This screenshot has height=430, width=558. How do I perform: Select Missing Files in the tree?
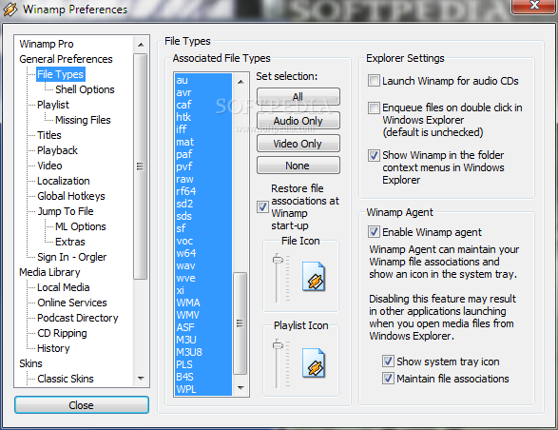[x=83, y=120]
